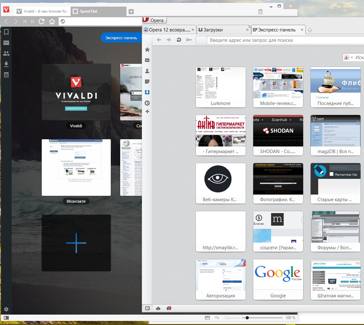Open Веб-камеры speed dial tile
The width and height of the screenshot is (364, 325).
click(x=221, y=184)
